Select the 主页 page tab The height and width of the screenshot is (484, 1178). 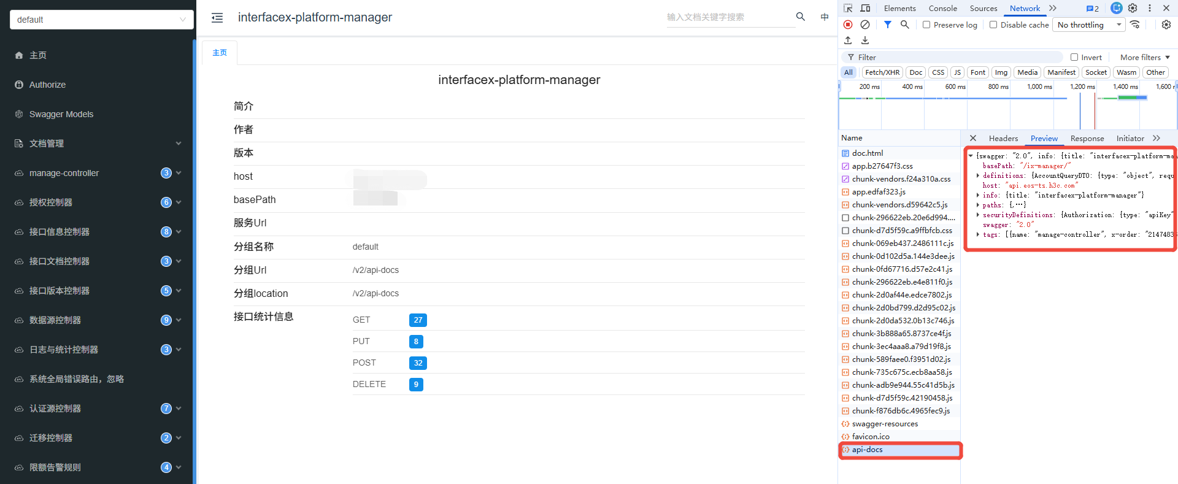point(220,53)
